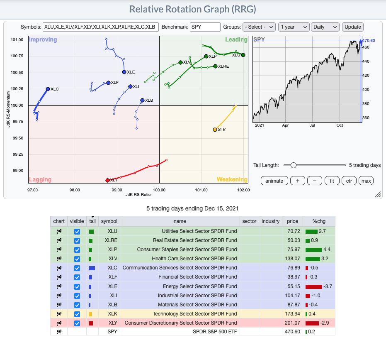Click the XLU green data point
386x340 pixels.
coord(243,55)
